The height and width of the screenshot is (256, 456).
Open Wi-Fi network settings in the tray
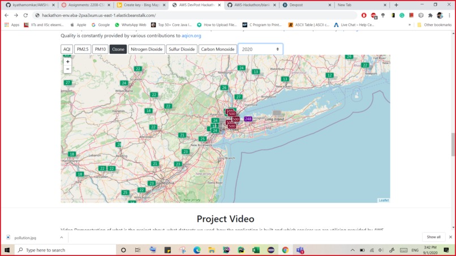click(372, 250)
